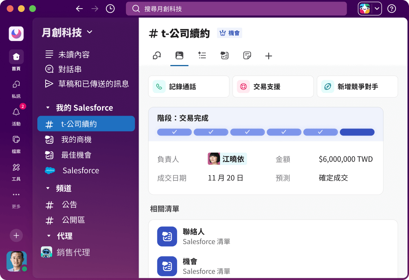
Task: Open the workspace switcher chevron at top right
Action: click(x=378, y=8)
